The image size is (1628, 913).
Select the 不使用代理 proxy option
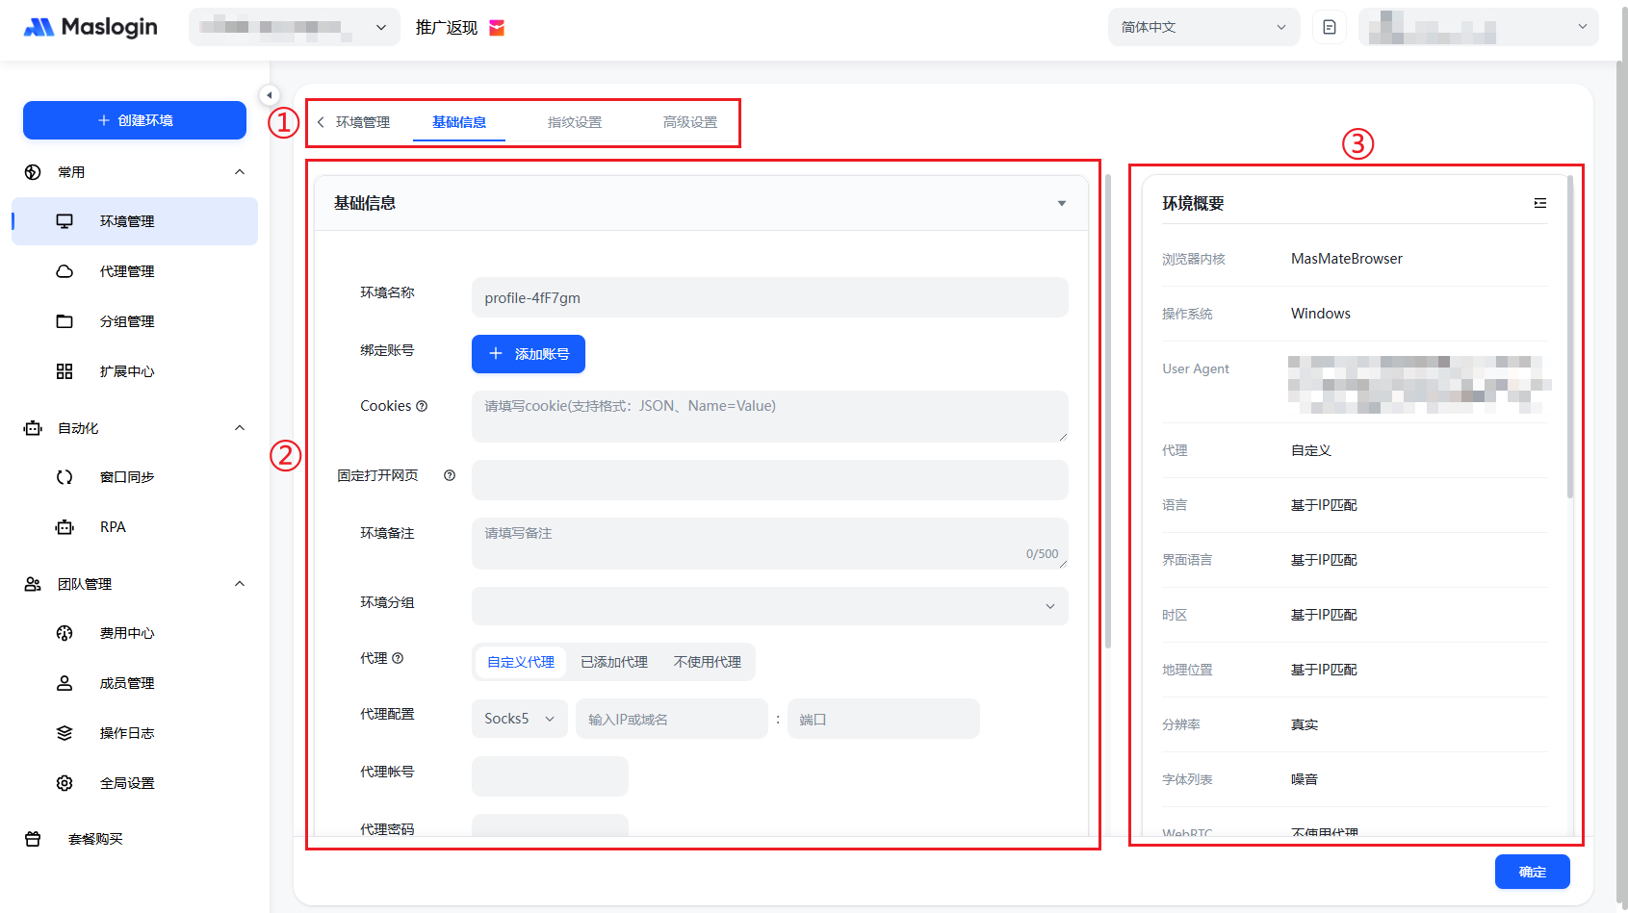tap(707, 662)
